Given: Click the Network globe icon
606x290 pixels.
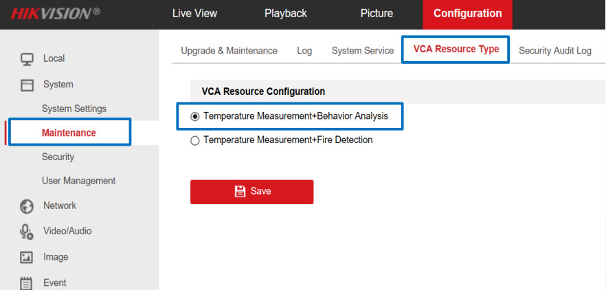Looking at the screenshot, I should click(x=27, y=206).
